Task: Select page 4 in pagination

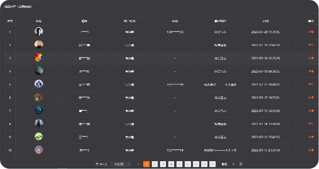Action: tap(171, 164)
